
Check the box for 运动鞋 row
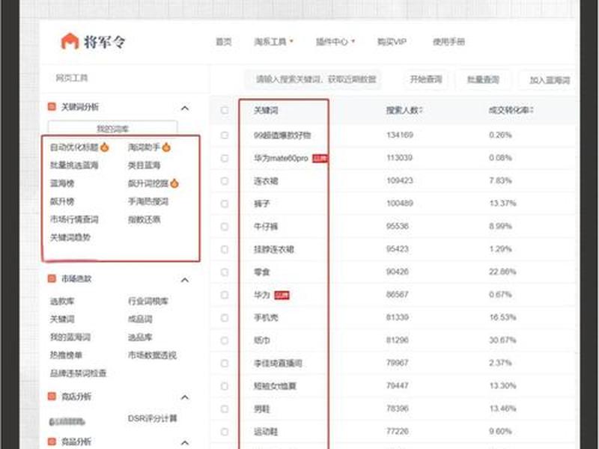pos(225,432)
